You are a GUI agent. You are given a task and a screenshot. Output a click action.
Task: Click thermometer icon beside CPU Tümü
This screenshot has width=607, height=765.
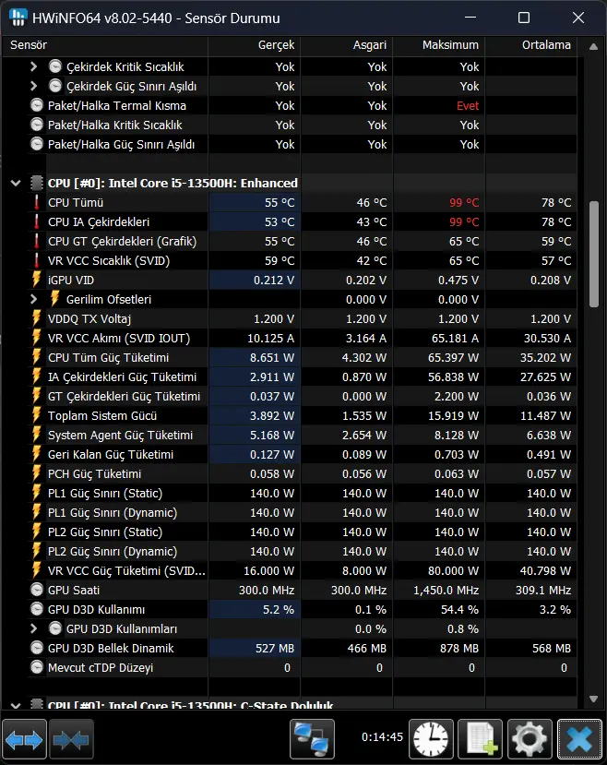(x=37, y=202)
